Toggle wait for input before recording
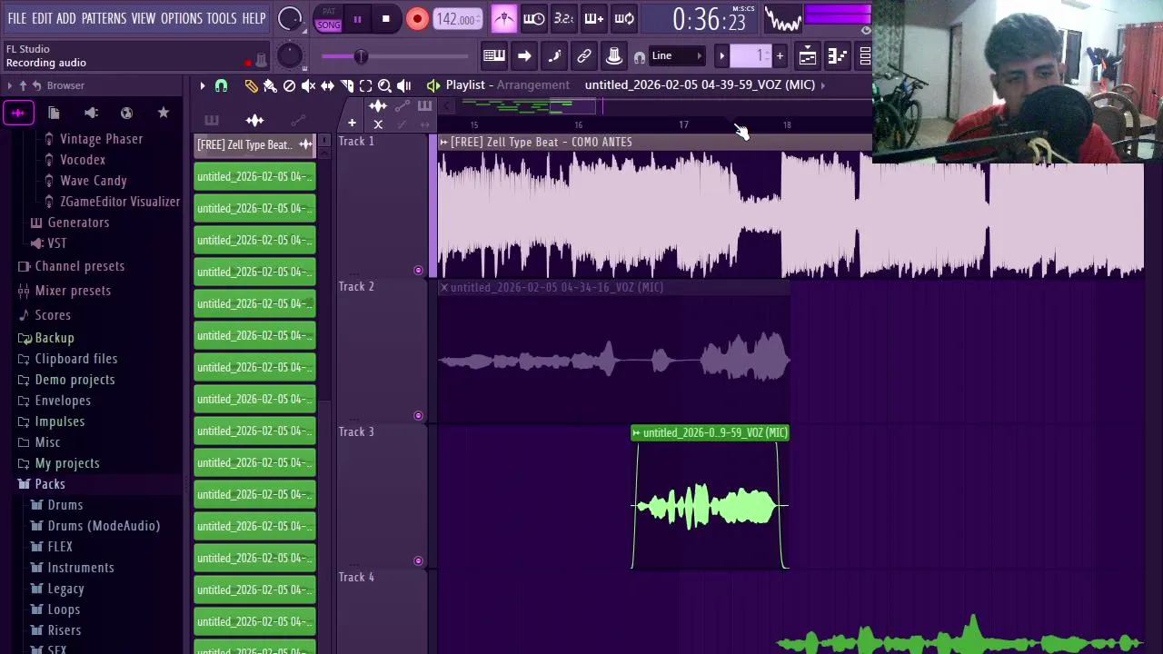The image size is (1163, 654). click(534, 19)
